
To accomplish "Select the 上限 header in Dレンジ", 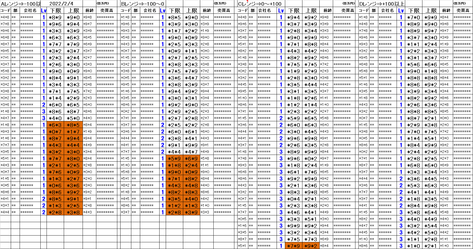I will coord(431,10).
